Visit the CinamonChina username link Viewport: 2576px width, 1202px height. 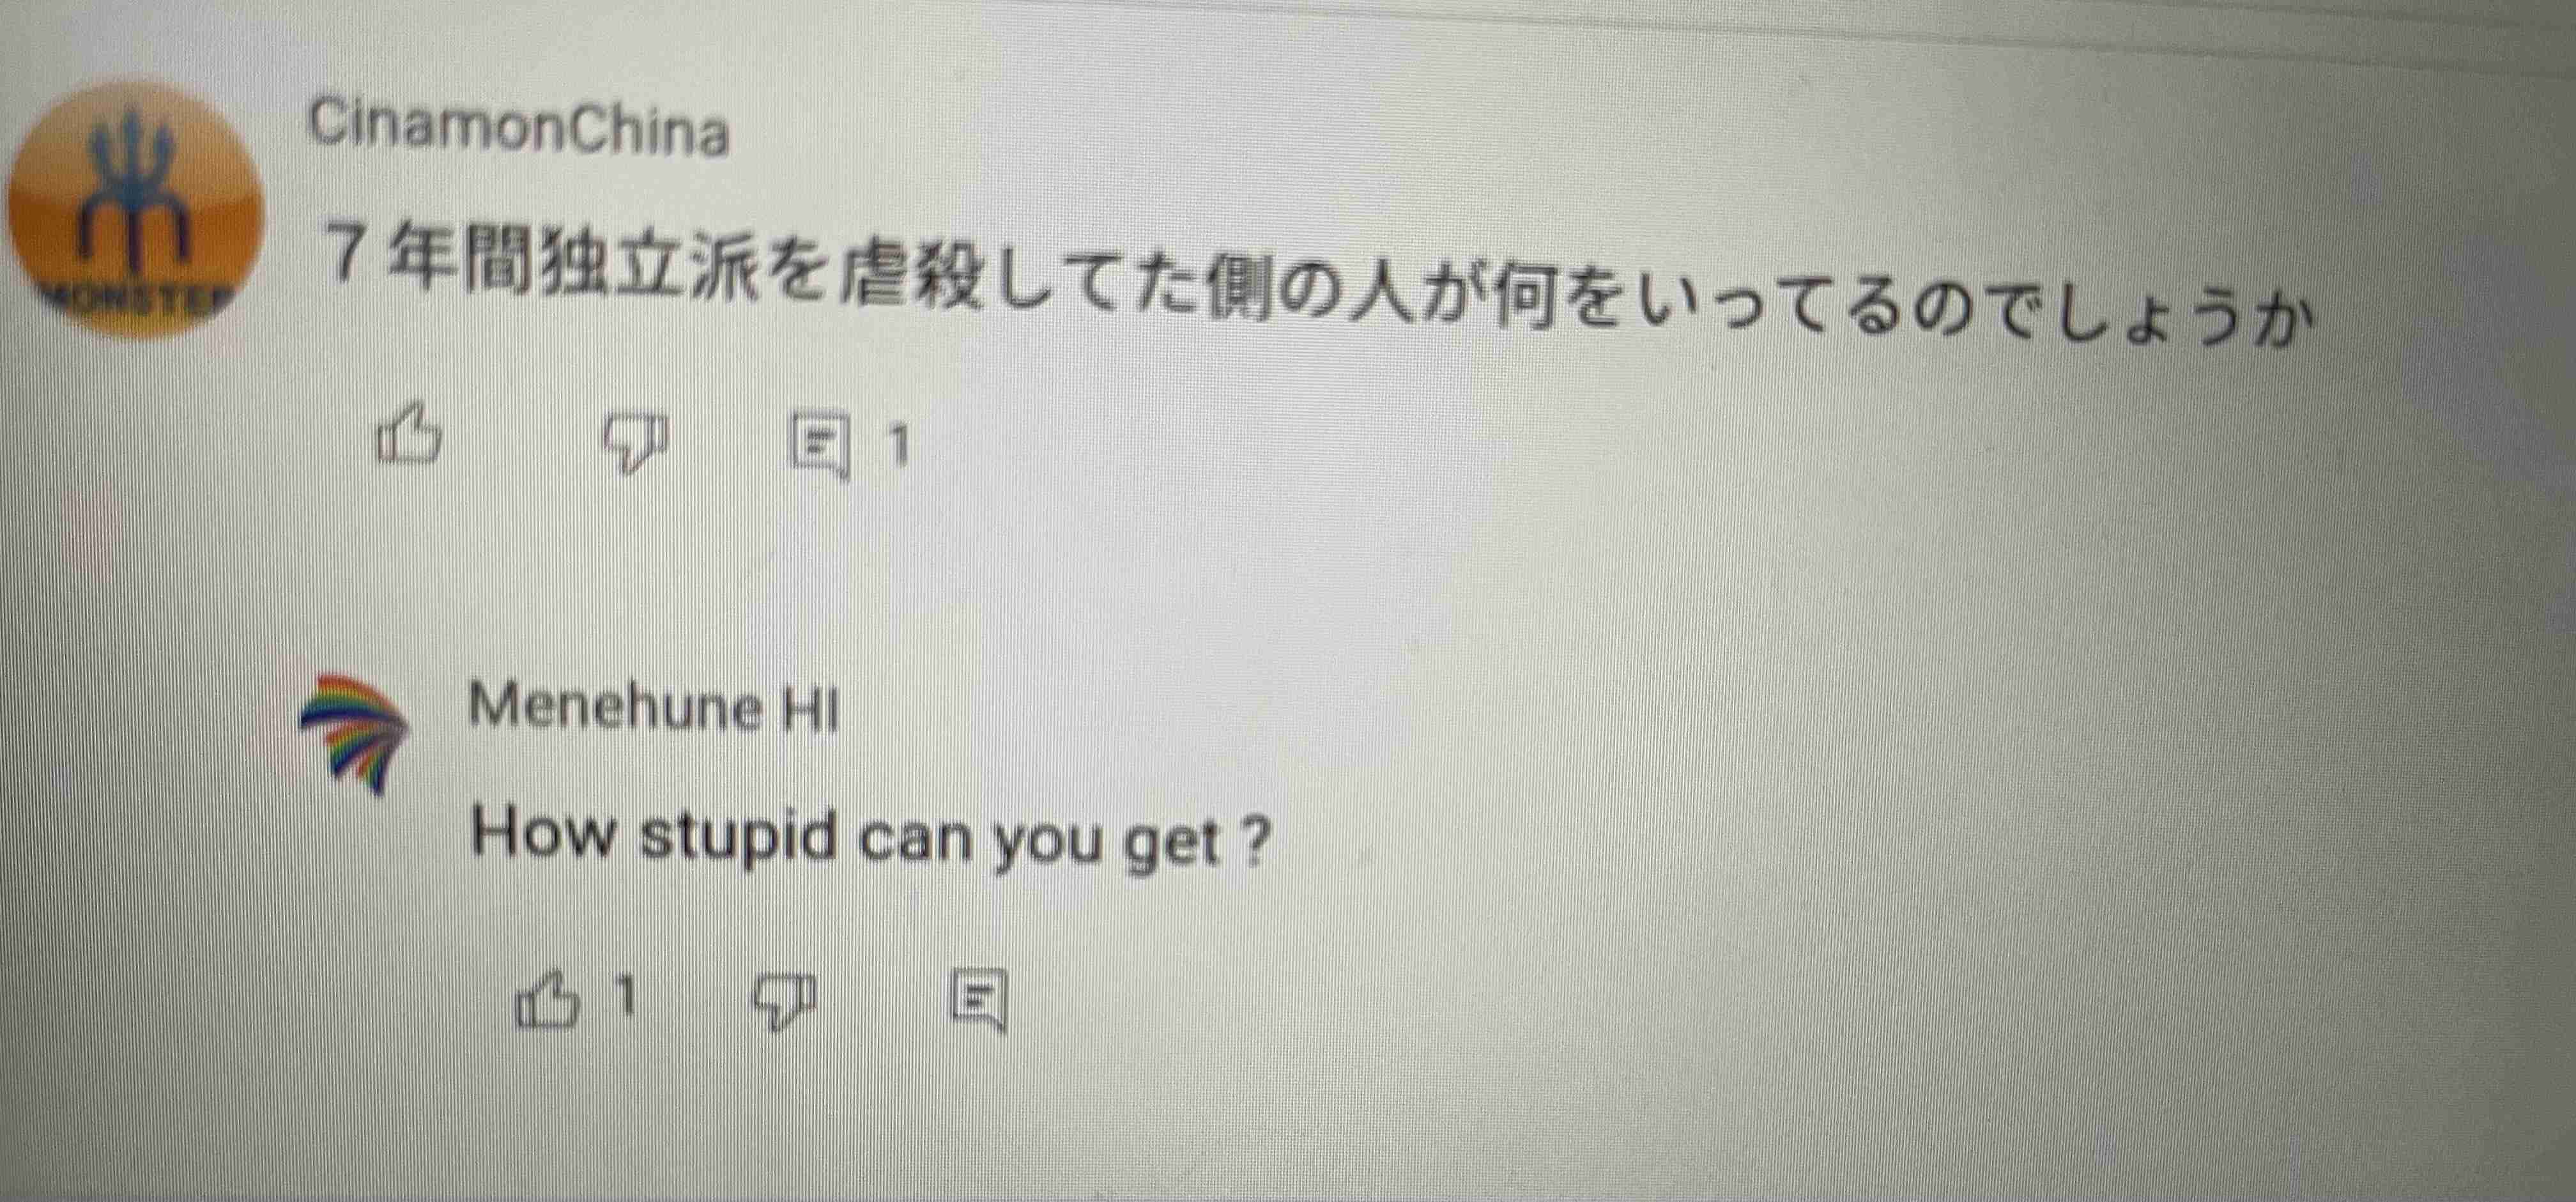coord(517,128)
